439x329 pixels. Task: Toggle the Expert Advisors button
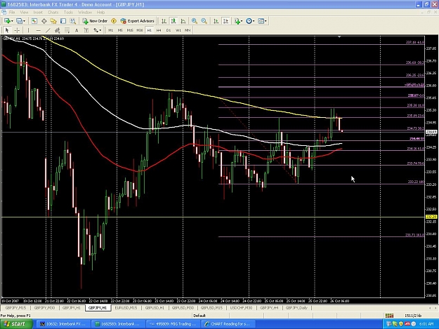137,21
